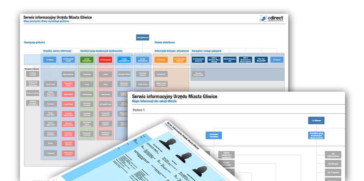Click the blue Kontekst Tematów node in Miasto section map
Screen dimensions: 364x181
(214, 136)
